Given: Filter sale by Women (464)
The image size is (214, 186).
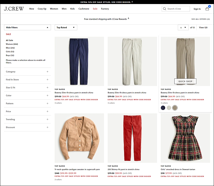Looking at the screenshot, I should pos(12,44).
